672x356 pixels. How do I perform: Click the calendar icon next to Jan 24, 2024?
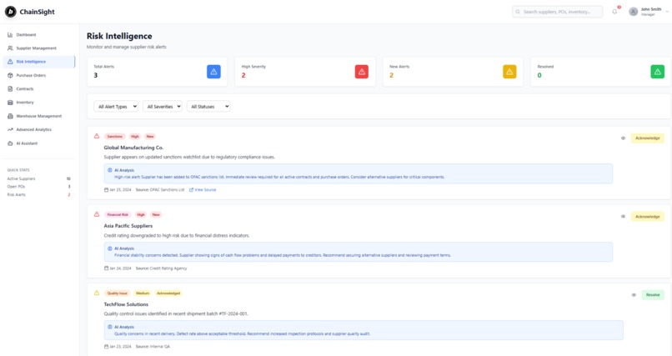(x=106, y=268)
